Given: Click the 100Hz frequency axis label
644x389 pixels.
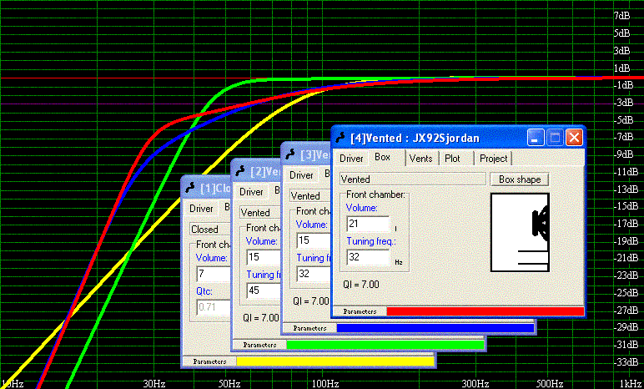Looking at the screenshot, I should (325, 384).
